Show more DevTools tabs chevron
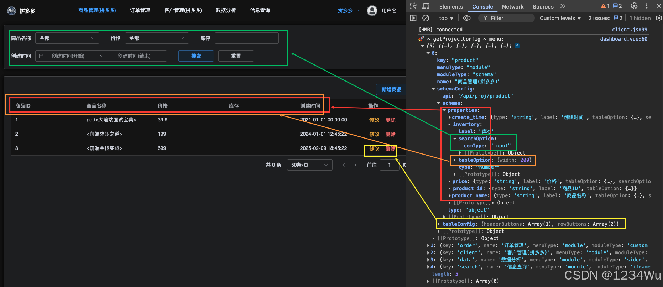Screen dimensions: 663x287 563,6
